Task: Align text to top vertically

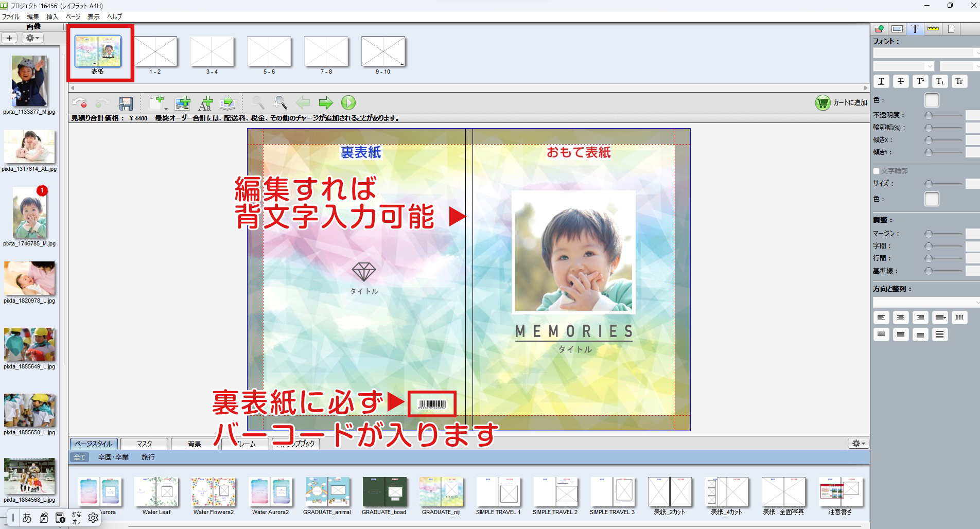Action: pyautogui.click(x=881, y=335)
